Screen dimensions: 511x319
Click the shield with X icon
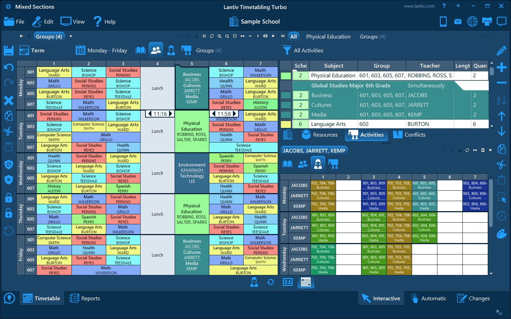click(x=9, y=180)
